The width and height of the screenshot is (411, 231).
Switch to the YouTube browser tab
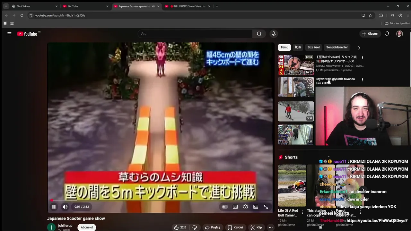tap(83, 6)
